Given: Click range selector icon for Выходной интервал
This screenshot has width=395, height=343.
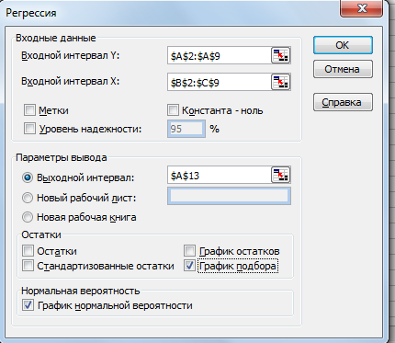Looking at the screenshot, I should pos(281,175).
